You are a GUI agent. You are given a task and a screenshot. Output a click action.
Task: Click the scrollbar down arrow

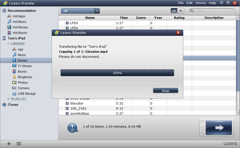click(x=238, y=113)
